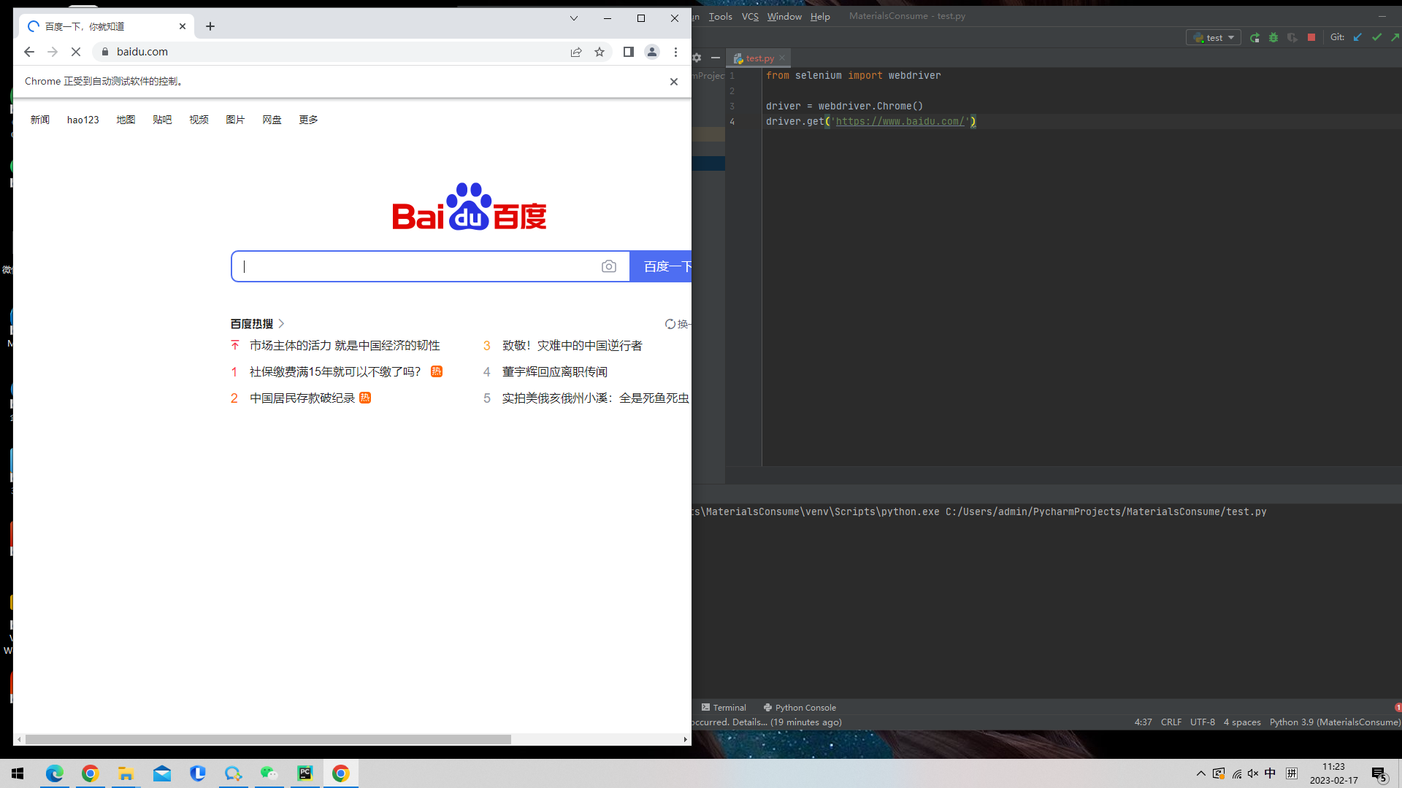Open the Window menu in PyCharm
This screenshot has height=788, width=1402.
pyautogui.click(x=784, y=16)
